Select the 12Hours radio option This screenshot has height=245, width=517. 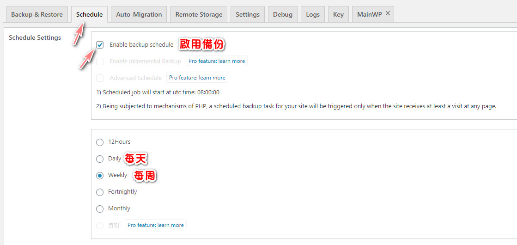pos(100,142)
